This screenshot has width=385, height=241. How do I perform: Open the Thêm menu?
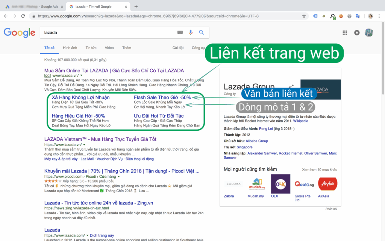(x=127, y=48)
